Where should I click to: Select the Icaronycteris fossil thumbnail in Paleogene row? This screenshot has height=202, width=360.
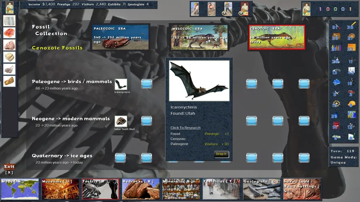tap(121, 84)
